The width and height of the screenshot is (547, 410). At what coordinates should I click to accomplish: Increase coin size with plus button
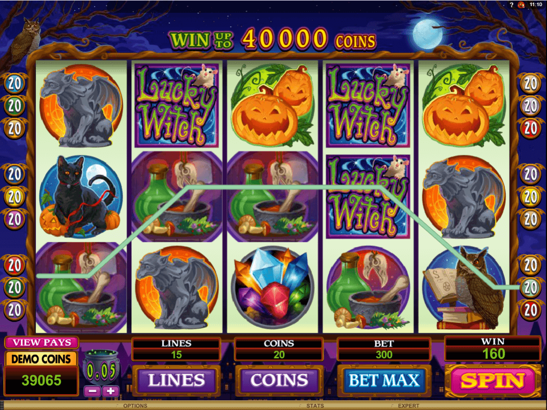click(110, 391)
